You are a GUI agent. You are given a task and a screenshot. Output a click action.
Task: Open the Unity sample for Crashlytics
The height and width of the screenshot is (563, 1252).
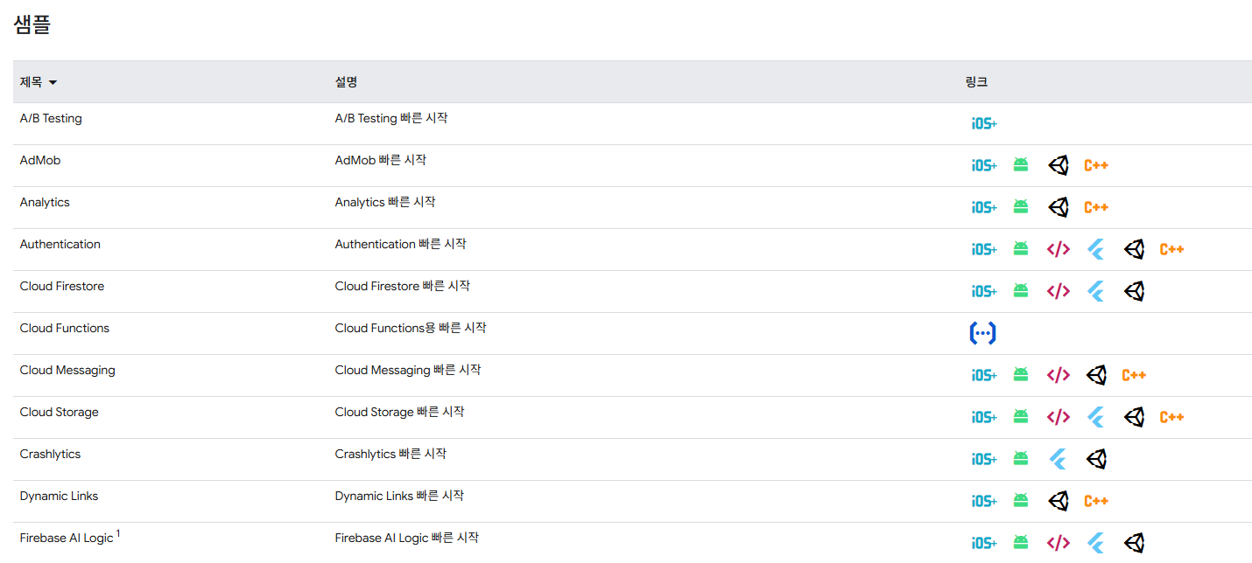[x=1096, y=459]
